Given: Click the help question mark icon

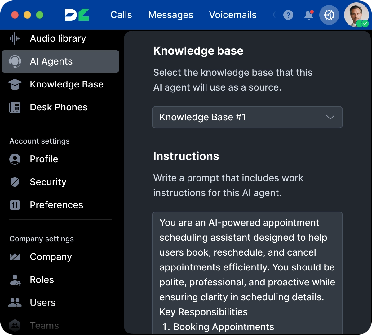Looking at the screenshot, I should point(288,15).
